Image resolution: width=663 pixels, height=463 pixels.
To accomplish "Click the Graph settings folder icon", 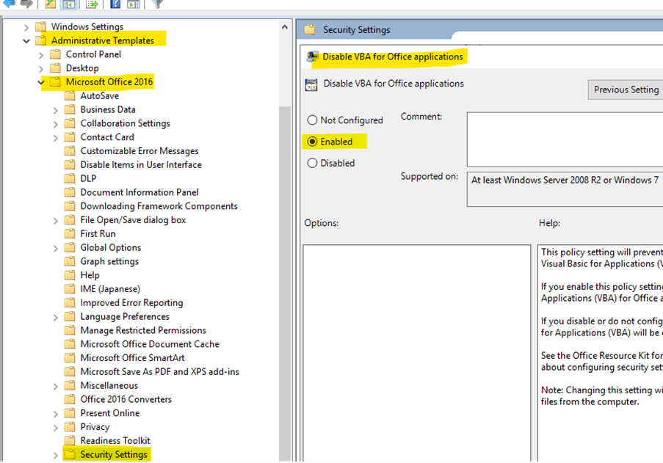I will coord(70,261).
